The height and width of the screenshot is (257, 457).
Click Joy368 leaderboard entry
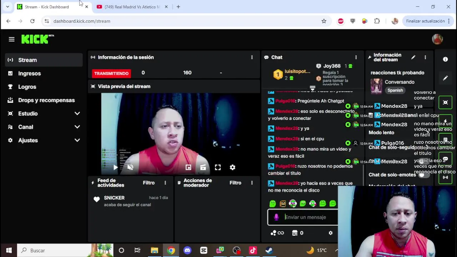pyautogui.click(x=335, y=66)
